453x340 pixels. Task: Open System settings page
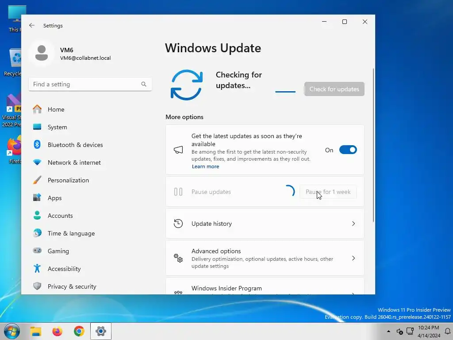pyautogui.click(x=90, y=127)
